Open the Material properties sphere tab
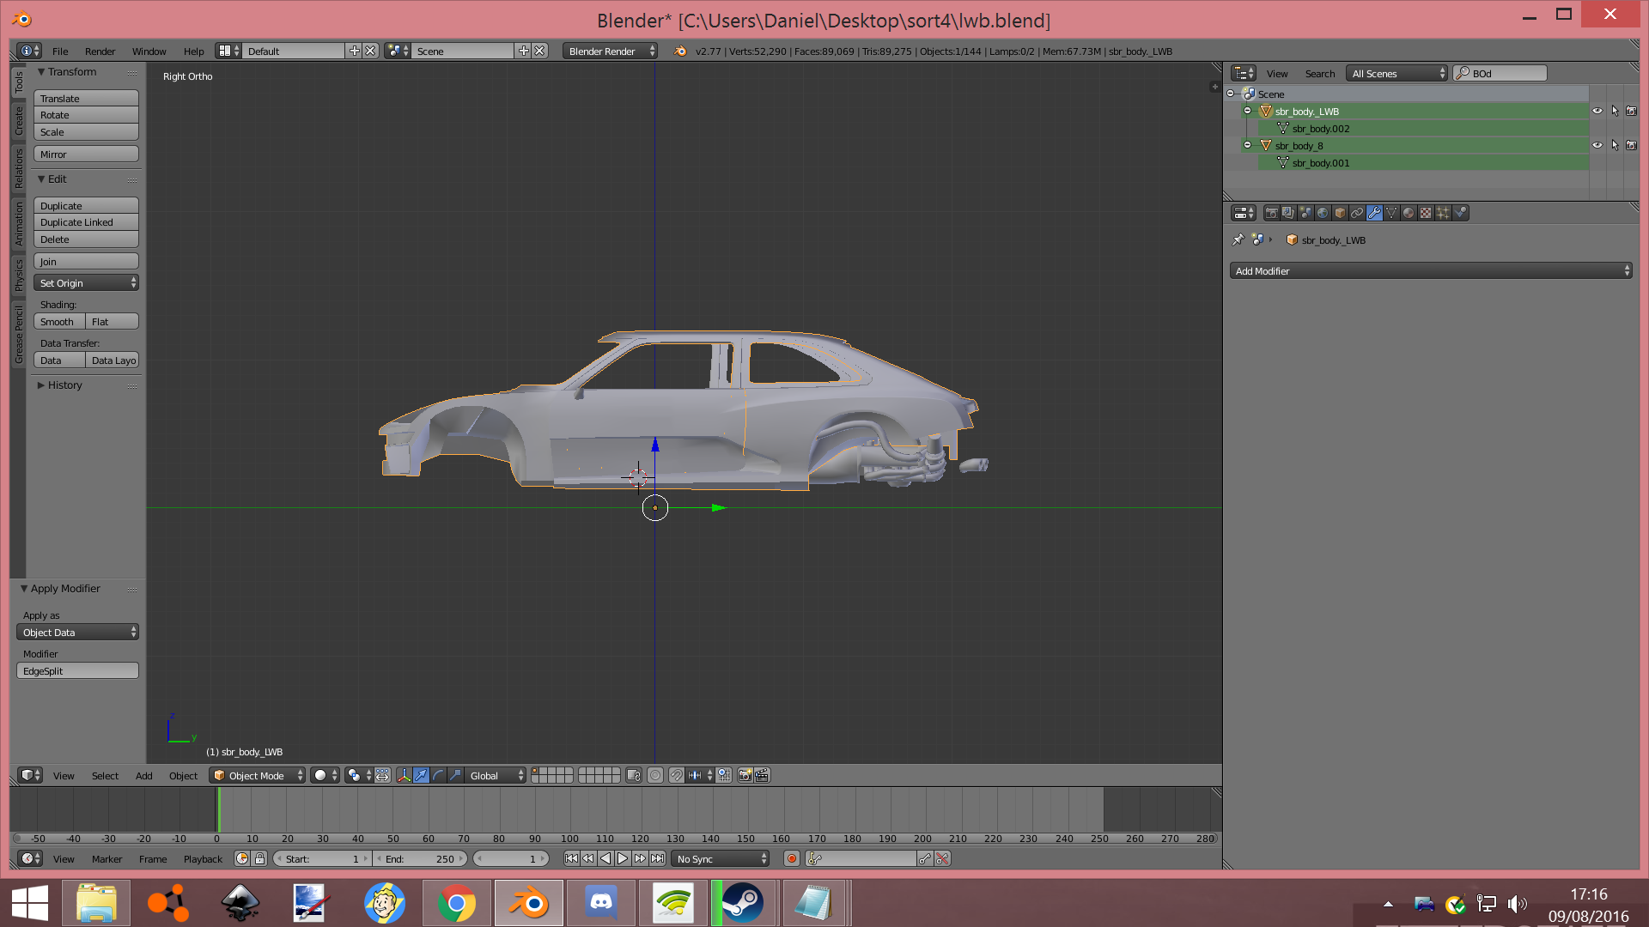1649x927 pixels. point(1409,213)
